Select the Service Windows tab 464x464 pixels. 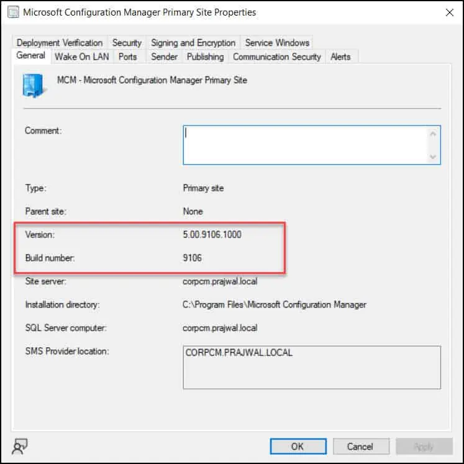click(x=277, y=43)
